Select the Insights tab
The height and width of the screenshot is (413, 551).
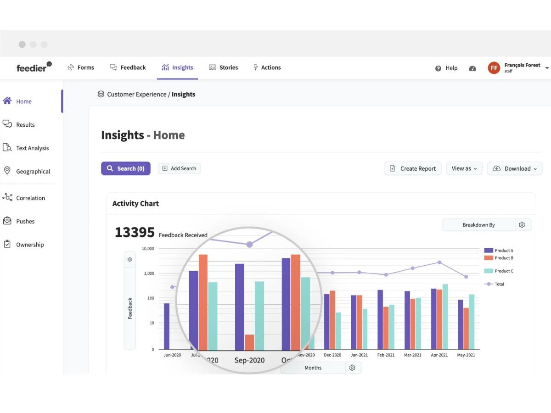(177, 67)
